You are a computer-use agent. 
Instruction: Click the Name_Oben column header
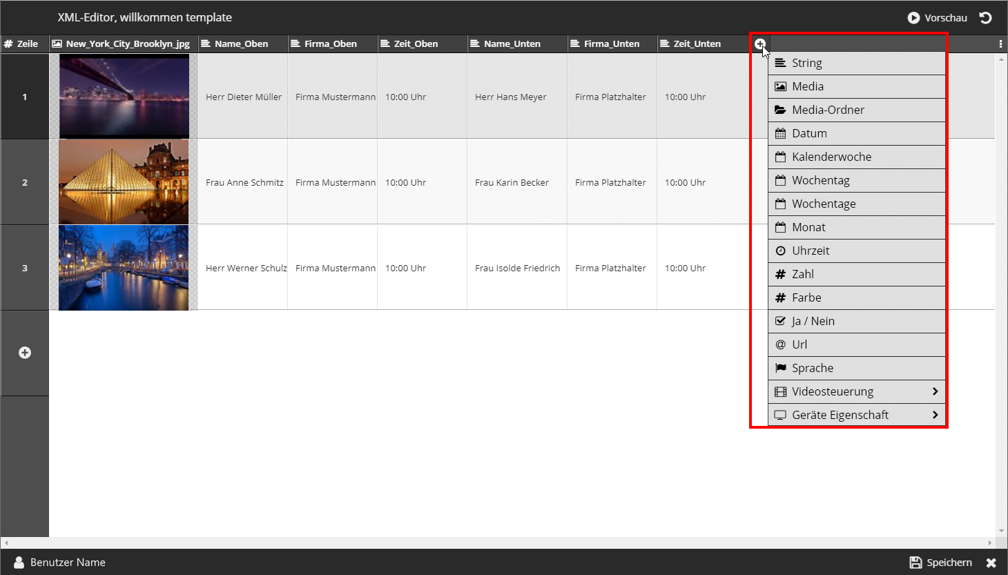tap(241, 43)
